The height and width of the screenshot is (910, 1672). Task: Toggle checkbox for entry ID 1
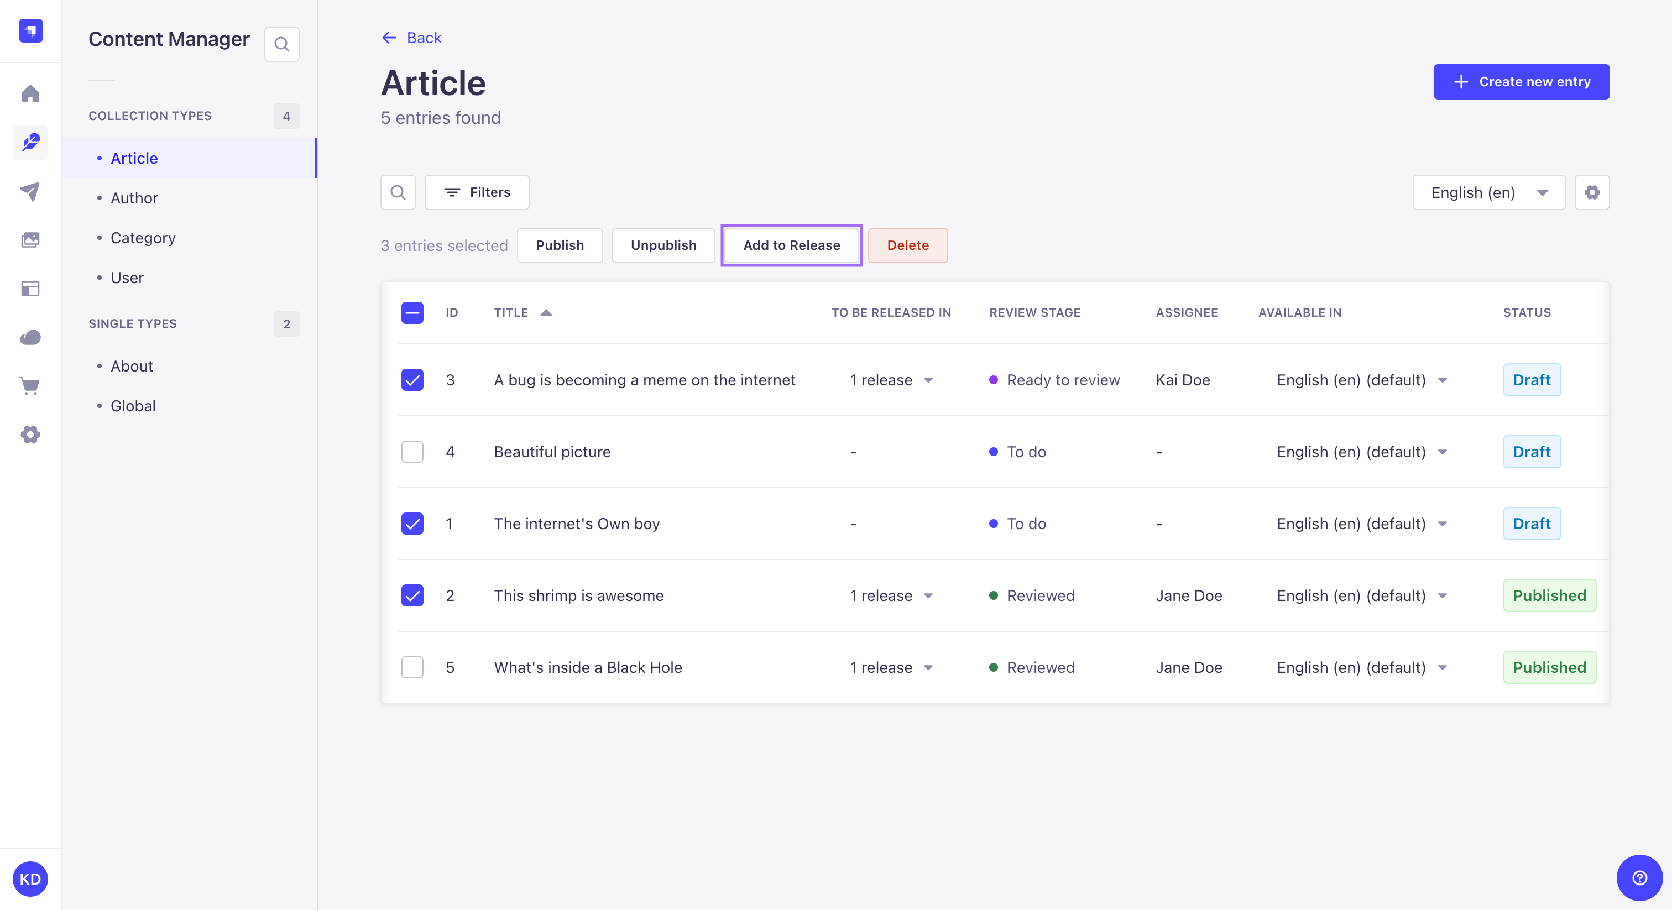[412, 524]
